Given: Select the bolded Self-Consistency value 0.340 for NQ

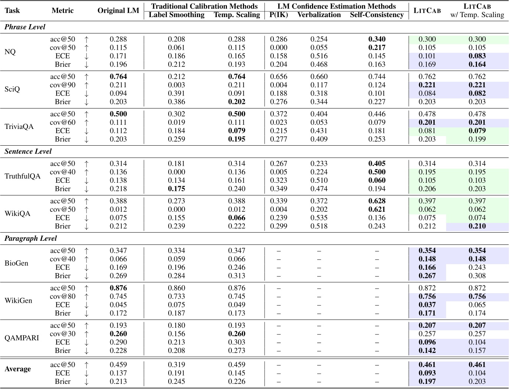Looking at the screenshot, I should click(x=377, y=39).
